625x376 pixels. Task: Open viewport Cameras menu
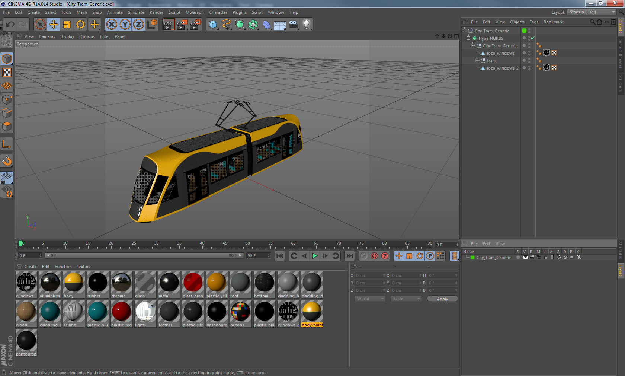point(47,36)
